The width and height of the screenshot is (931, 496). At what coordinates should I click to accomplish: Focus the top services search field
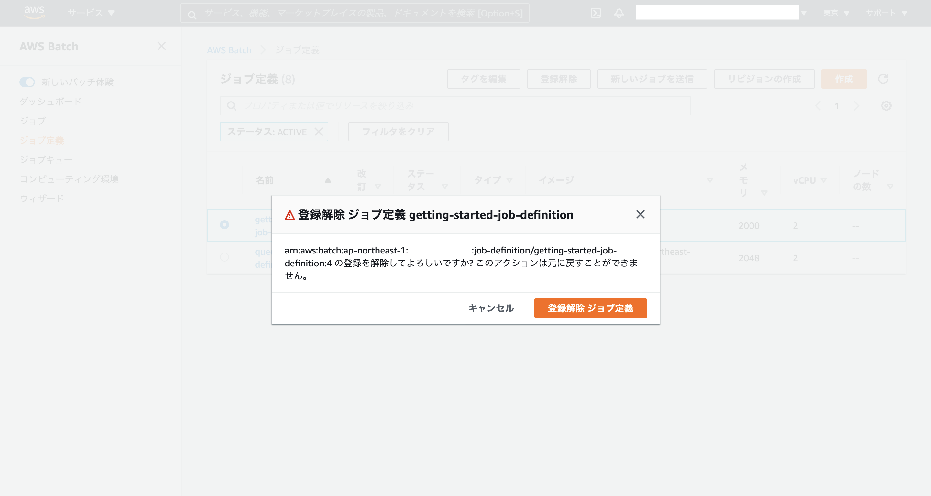tap(355, 13)
